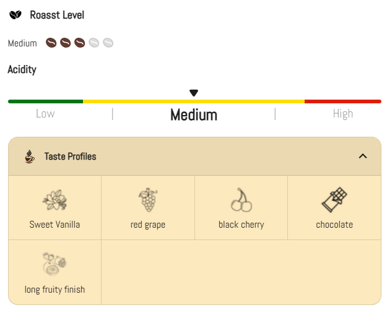387x310 pixels.
Task: Click the Sweet Vanilla label text
Action: tap(54, 225)
